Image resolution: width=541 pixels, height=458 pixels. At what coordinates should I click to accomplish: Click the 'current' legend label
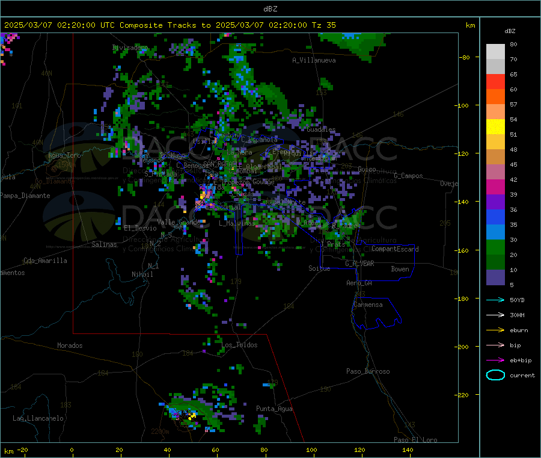(522, 375)
